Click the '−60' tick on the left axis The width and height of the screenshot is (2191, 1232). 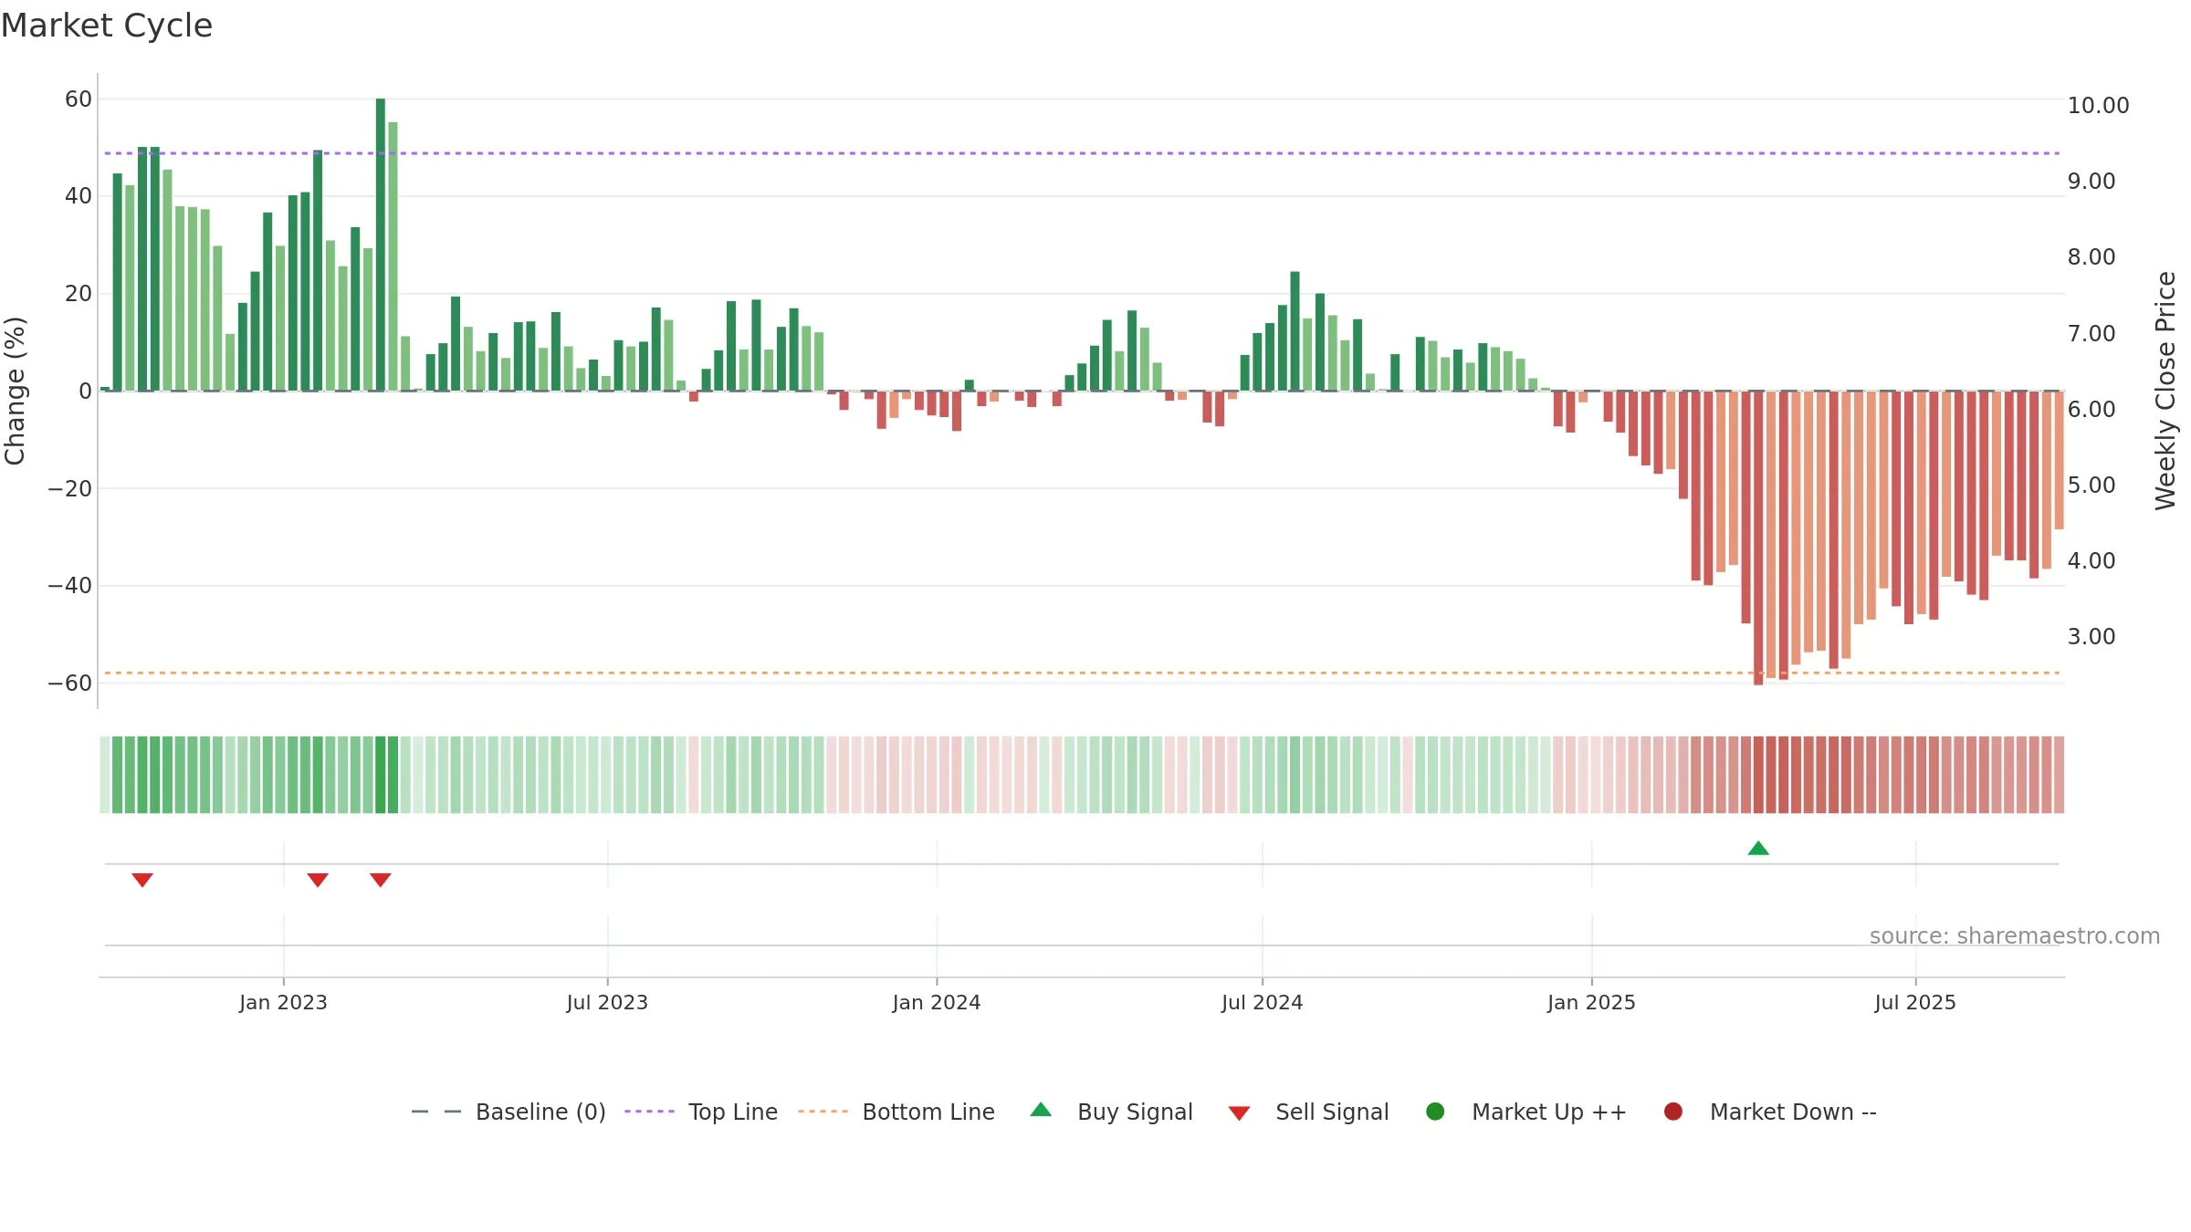pyautogui.click(x=70, y=684)
